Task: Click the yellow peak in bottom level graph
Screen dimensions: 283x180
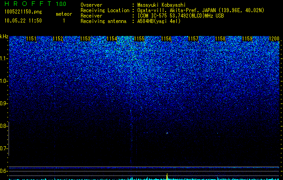Action: point(167,176)
